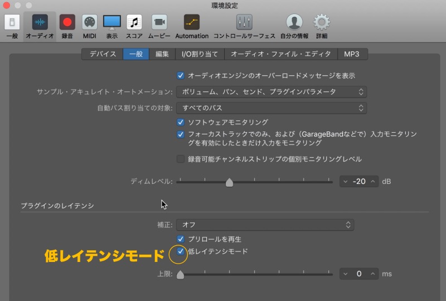This screenshot has width=446, height=301.
Task: Open the コントロールサーフェス faders icon
Action: [244, 22]
